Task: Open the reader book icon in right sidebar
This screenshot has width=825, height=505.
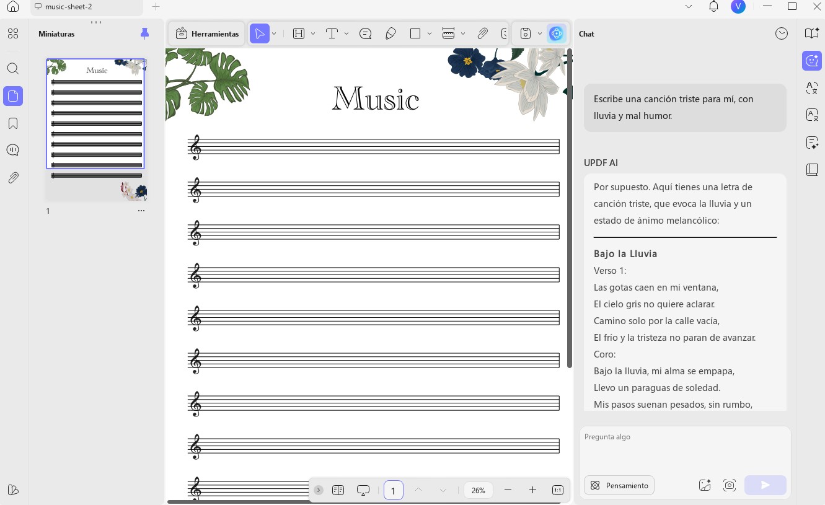Action: pos(812,33)
